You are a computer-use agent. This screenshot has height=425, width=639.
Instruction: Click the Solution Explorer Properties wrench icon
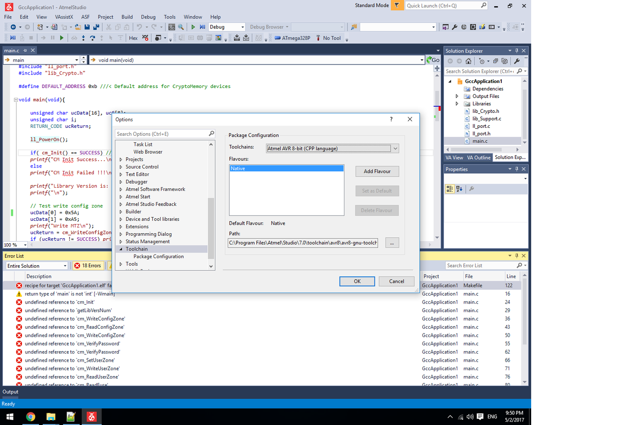517,61
